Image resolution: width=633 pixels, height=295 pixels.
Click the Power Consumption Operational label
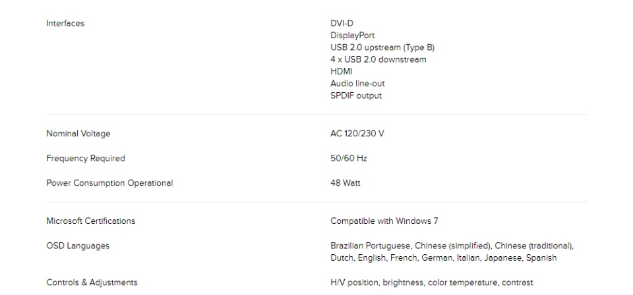(x=109, y=183)
